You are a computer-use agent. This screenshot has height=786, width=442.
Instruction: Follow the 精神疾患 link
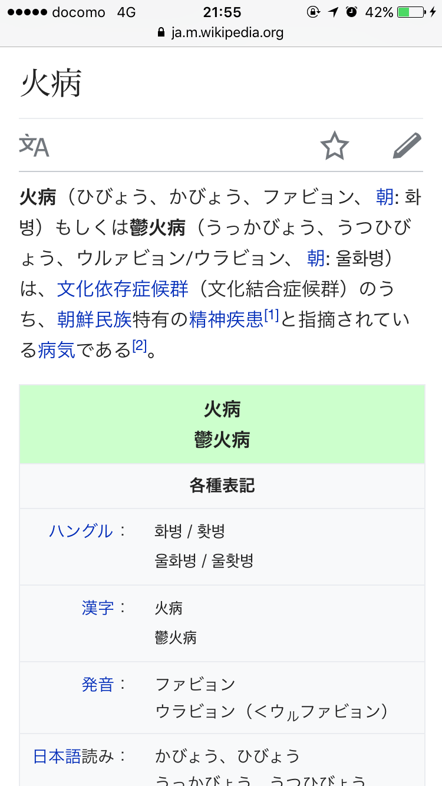226,319
